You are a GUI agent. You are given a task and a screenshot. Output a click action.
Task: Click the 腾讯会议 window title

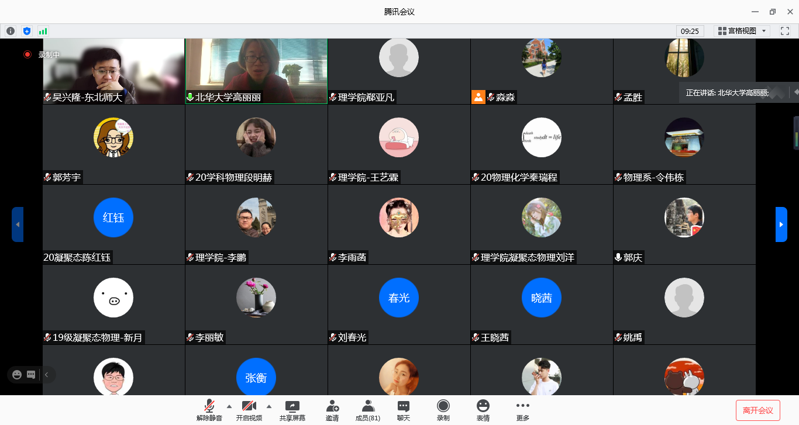399,12
